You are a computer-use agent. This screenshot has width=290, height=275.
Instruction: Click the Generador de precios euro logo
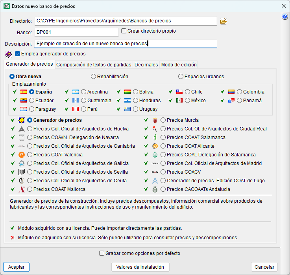point(22,120)
